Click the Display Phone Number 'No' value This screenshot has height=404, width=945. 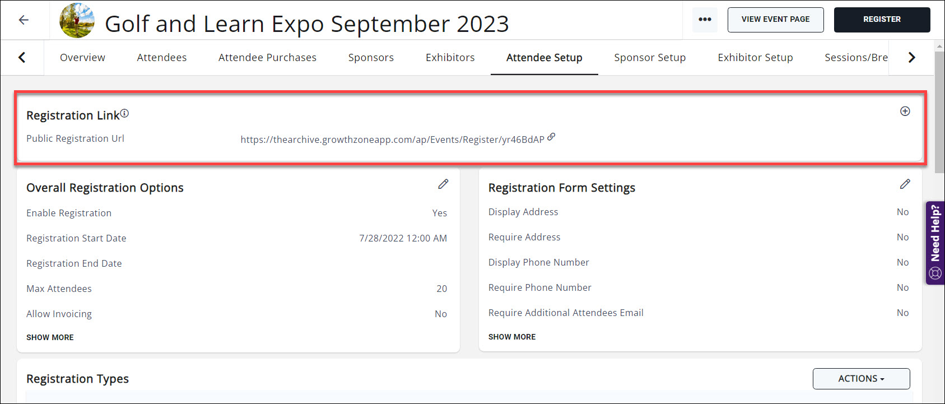click(x=902, y=262)
